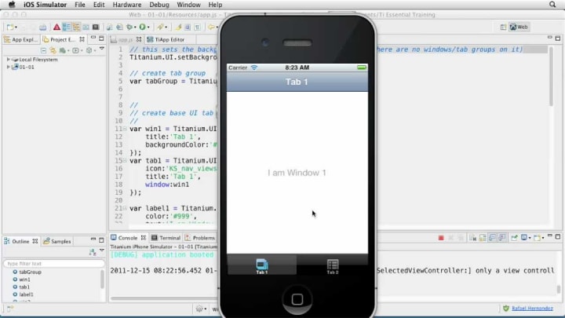Click the red warning triangle toolbar icon

56,27
